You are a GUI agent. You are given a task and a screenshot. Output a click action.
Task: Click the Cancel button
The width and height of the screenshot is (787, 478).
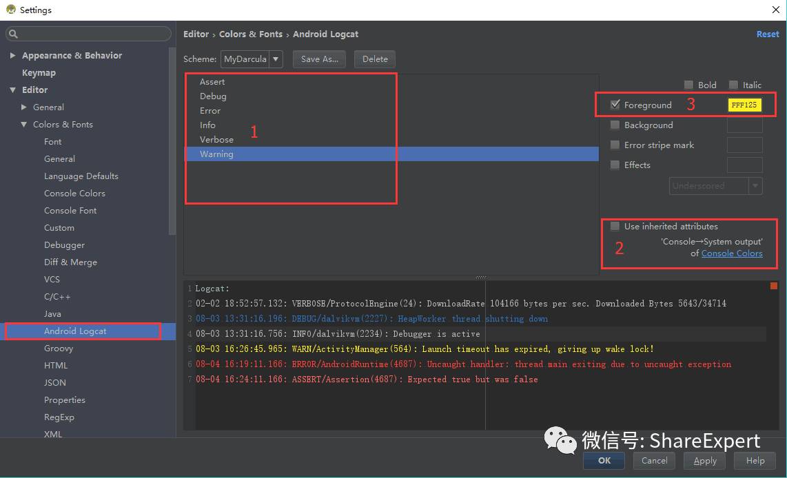click(x=655, y=461)
